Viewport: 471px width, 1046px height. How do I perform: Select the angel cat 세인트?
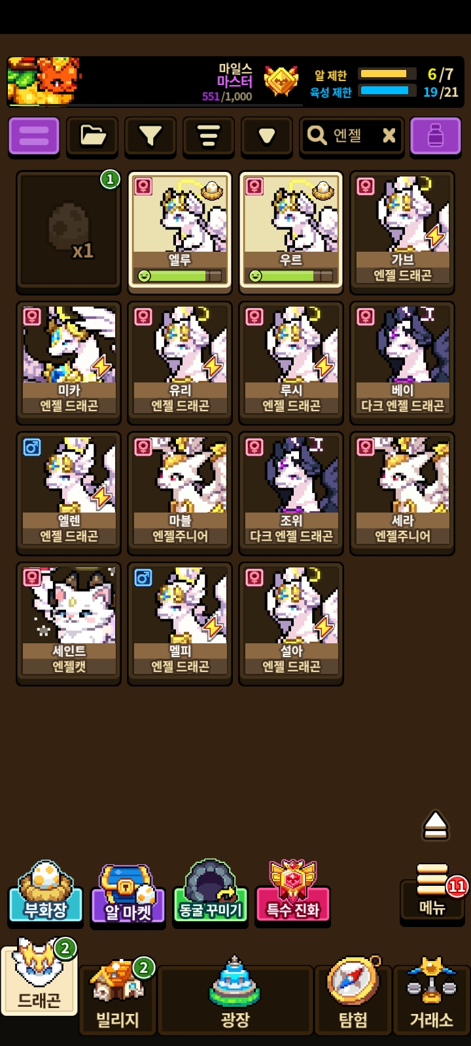pyautogui.click(x=69, y=622)
